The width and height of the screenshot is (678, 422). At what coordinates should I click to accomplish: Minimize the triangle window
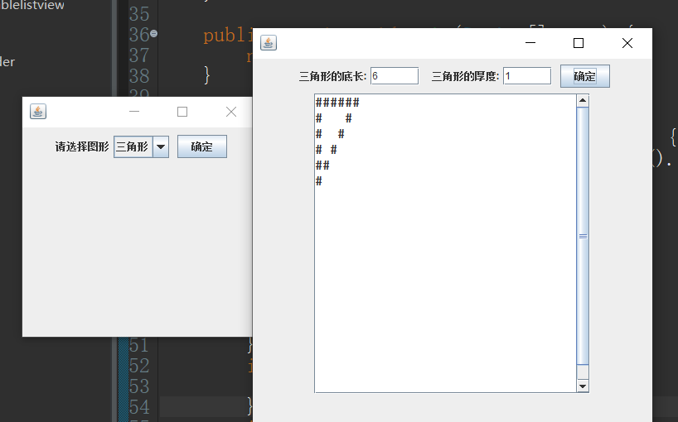[530, 43]
